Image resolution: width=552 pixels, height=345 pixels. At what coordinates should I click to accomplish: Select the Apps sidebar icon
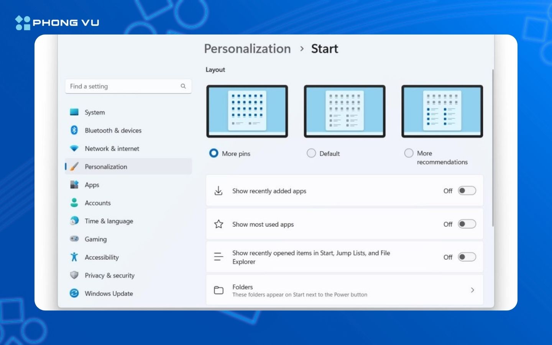pyautogui.click(x=74, y=185)
